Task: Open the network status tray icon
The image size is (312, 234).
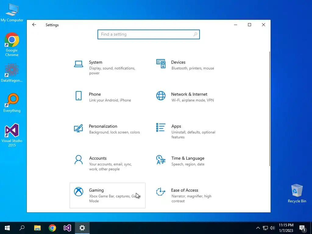Action: (x=265, y=228)
